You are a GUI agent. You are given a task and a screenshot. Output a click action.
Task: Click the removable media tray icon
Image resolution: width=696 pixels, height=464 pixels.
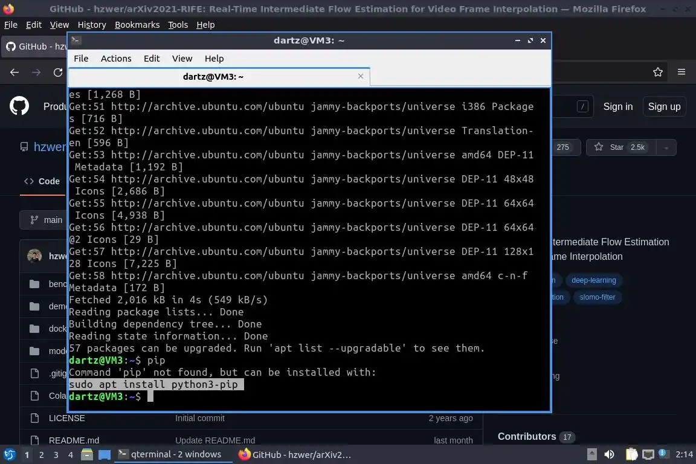[x=591, y=454]
